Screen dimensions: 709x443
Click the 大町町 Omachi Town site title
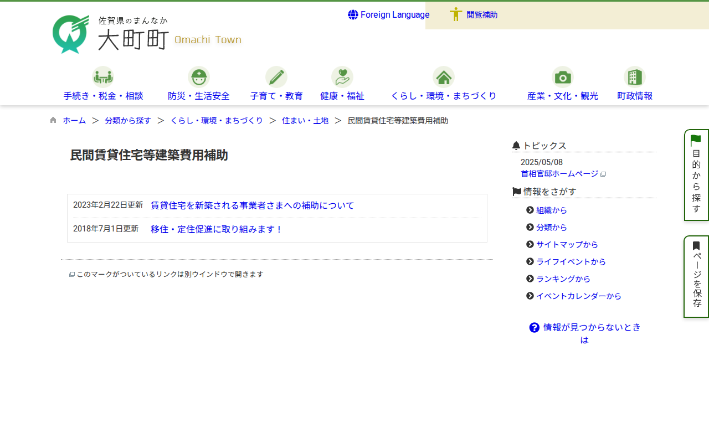(x=169, y=39)
